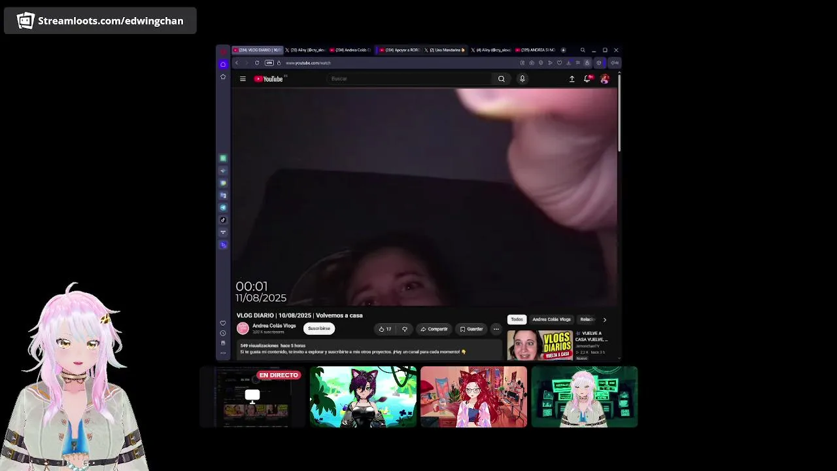Open the YouTube notifications bell
Screen dimensions: 837x471
(x=587, y=79)
